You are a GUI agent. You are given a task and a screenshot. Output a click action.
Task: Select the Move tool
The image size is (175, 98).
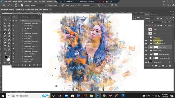[x=5, y=20]
